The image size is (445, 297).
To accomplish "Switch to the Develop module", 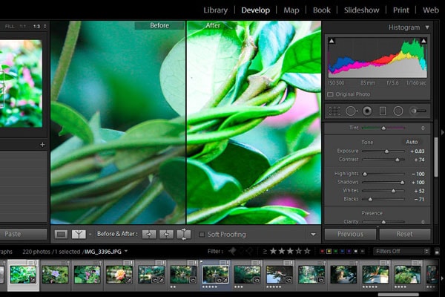I will (x=255, y=10).
